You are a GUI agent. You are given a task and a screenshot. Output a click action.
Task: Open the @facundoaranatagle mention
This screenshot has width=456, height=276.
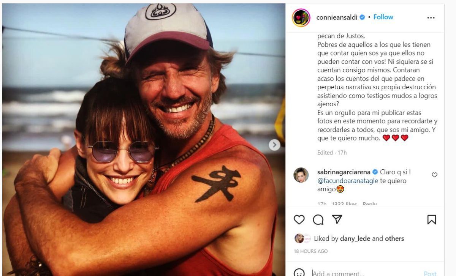(x=348, y=181)
